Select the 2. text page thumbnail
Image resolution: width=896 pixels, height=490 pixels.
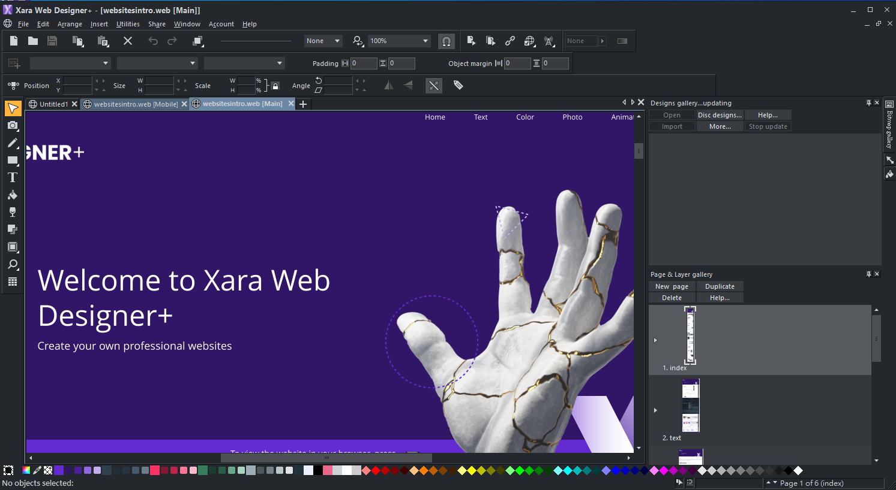(691, 406)
